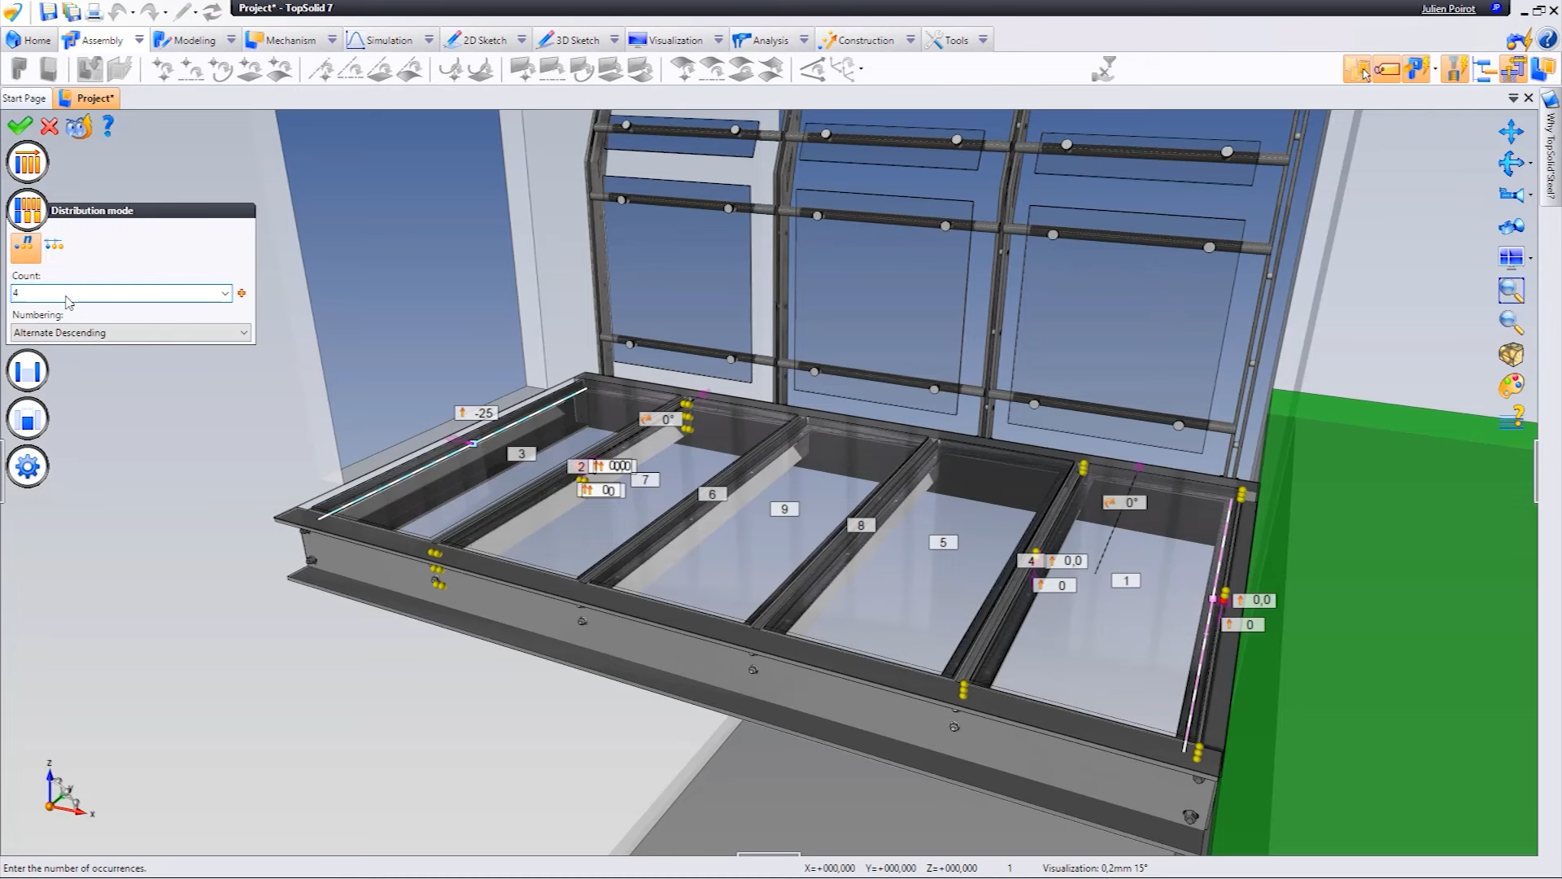The height and width of the screenshot is (879, 1562).
Task: Switch to the Start Page tab
Action: tap(24, 98)
